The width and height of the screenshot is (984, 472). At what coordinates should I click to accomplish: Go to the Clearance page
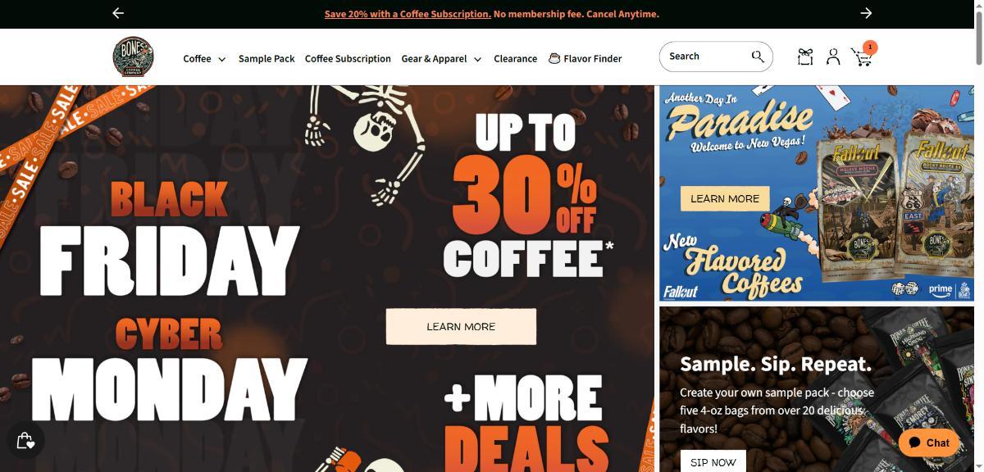tap(516, 59)
